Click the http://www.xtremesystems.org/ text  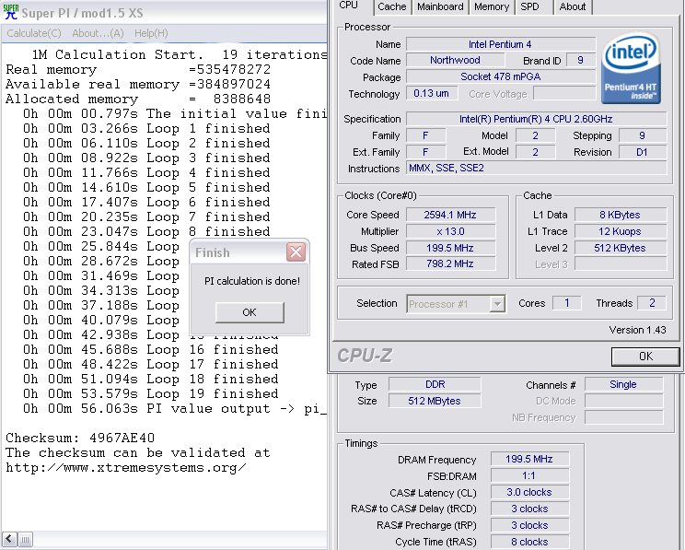coord(126,468)
